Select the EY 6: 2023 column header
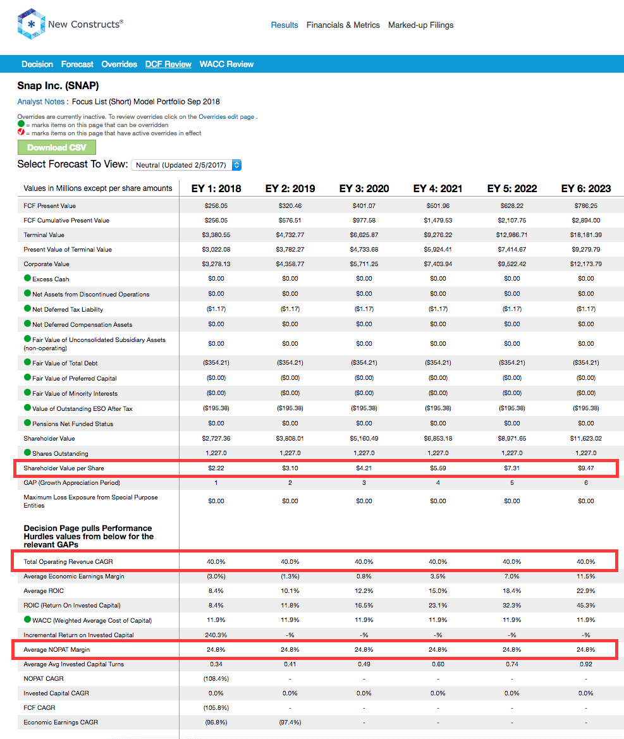Viewport: 624px width, 739px height. pos(586,188)
